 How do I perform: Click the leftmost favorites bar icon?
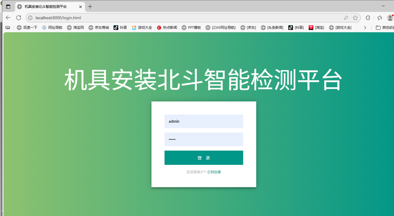tap(7, 28)
